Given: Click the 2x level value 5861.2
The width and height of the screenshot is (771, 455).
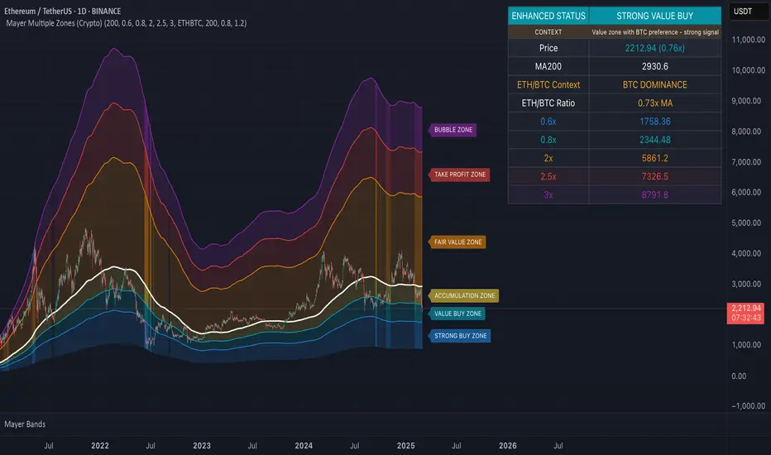Looking at the screenshot, I should [x=655, y=158].
